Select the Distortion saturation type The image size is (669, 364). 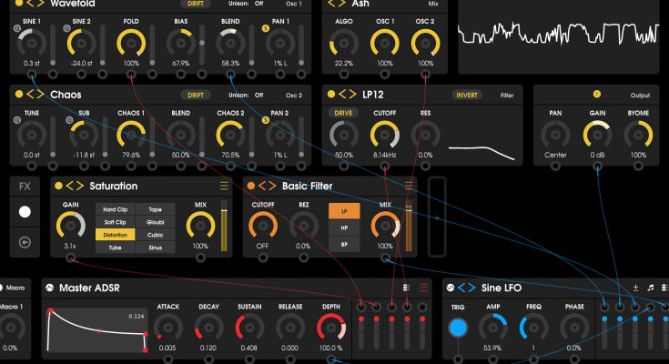pos(116,235)
